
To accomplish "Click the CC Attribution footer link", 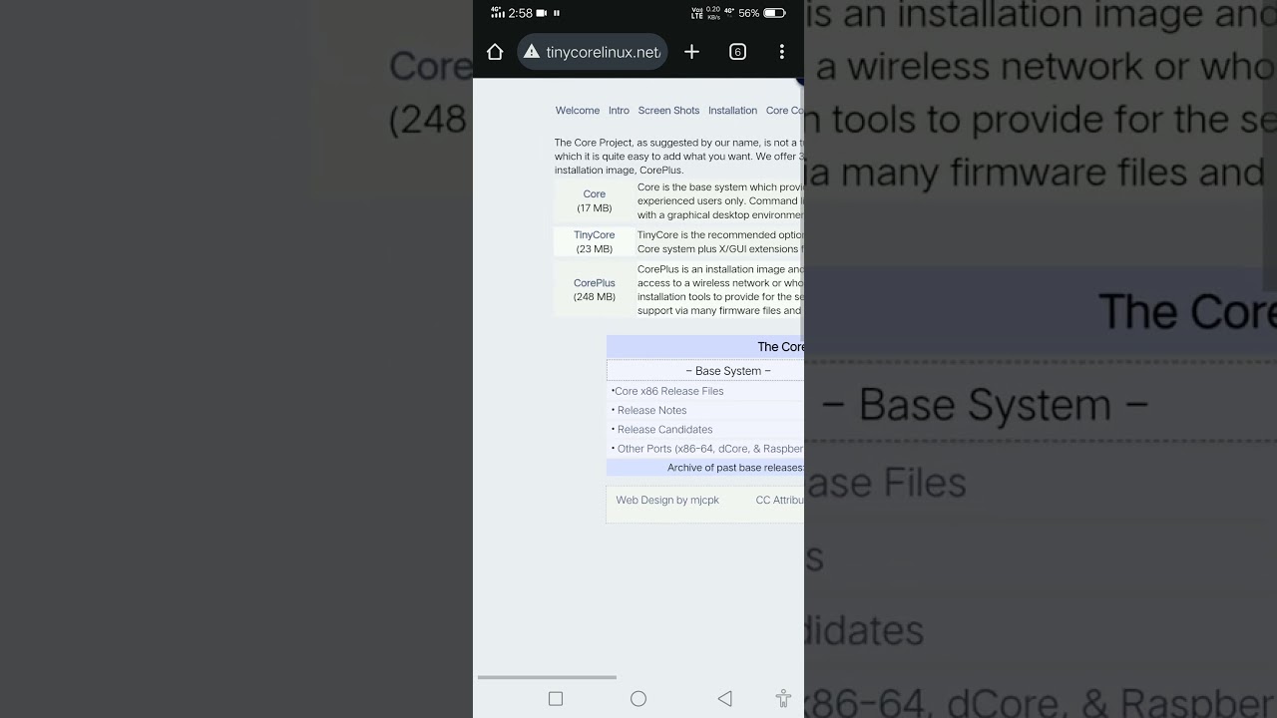I will click(779, 501).
